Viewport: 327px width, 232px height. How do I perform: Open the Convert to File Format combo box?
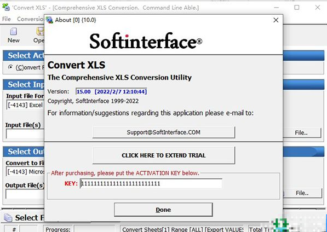(x=25, y=172)
